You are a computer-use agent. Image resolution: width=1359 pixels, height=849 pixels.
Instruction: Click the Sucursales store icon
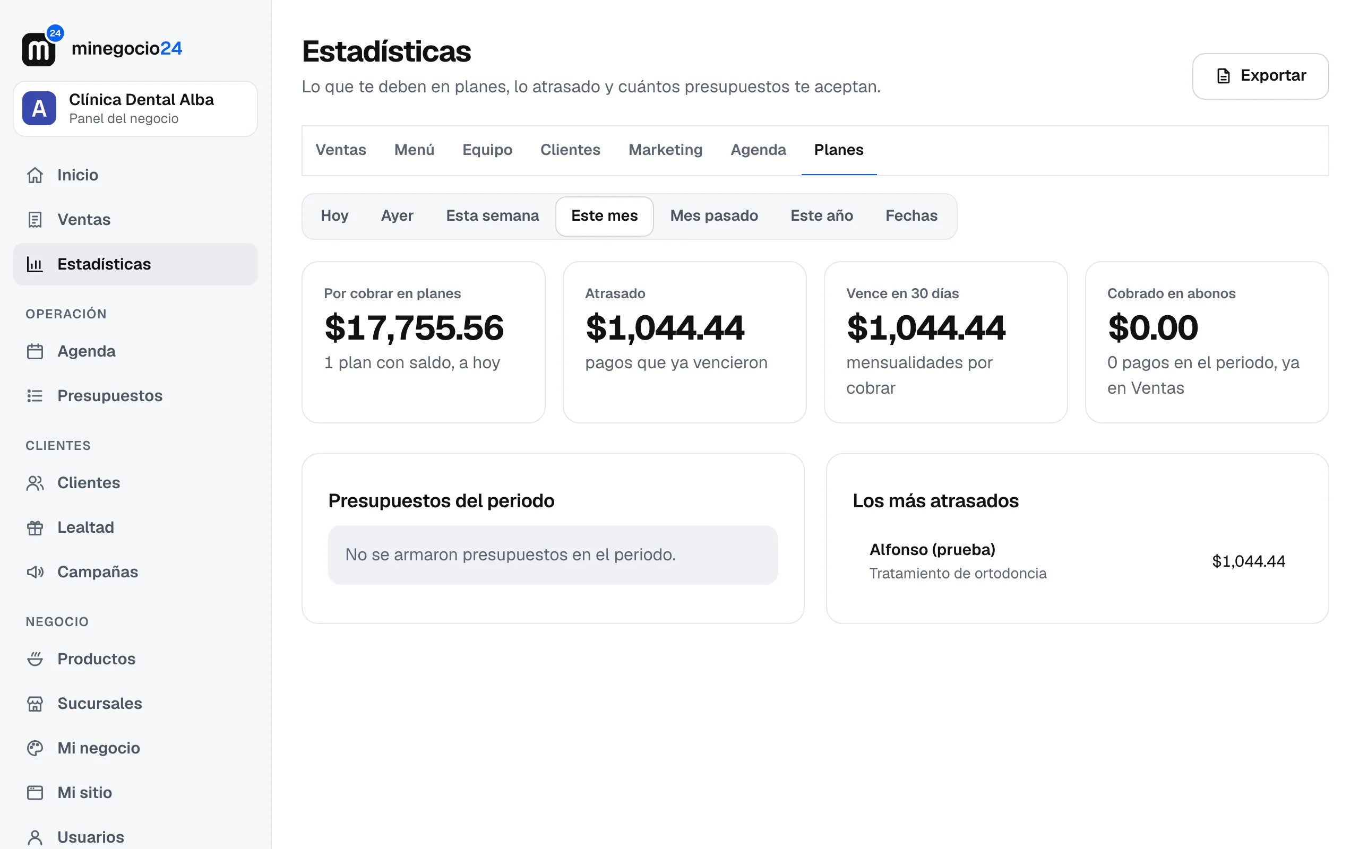pos(35,704)
